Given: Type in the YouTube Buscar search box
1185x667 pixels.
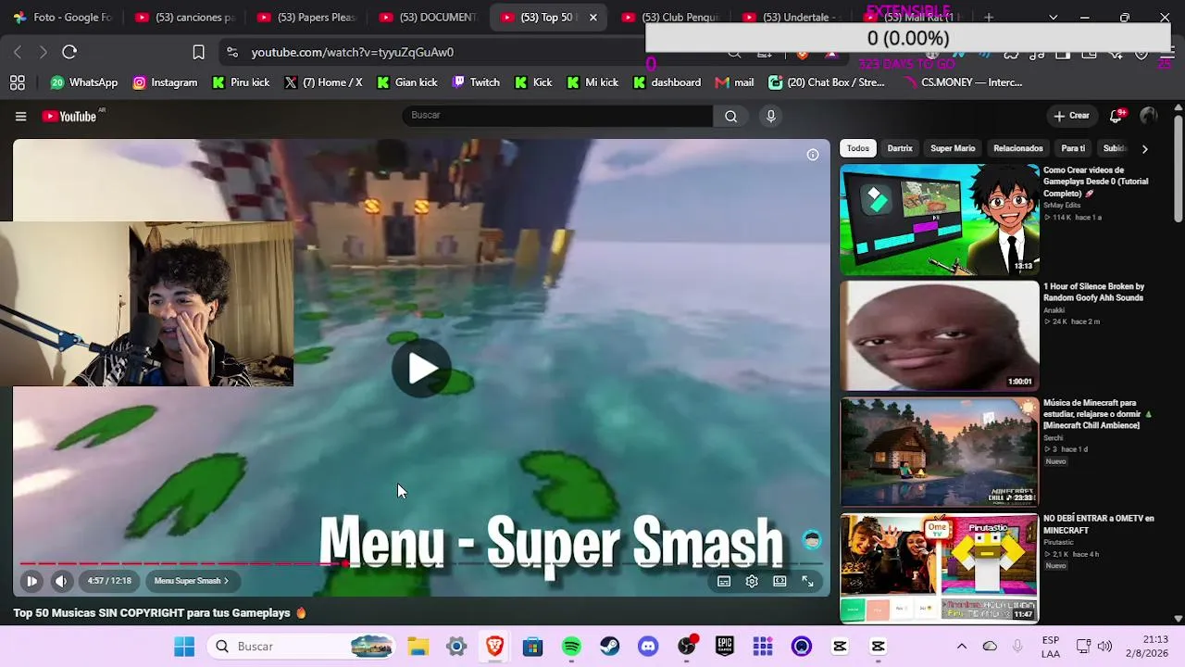Looking at the screenshot, I should [557, 116].
